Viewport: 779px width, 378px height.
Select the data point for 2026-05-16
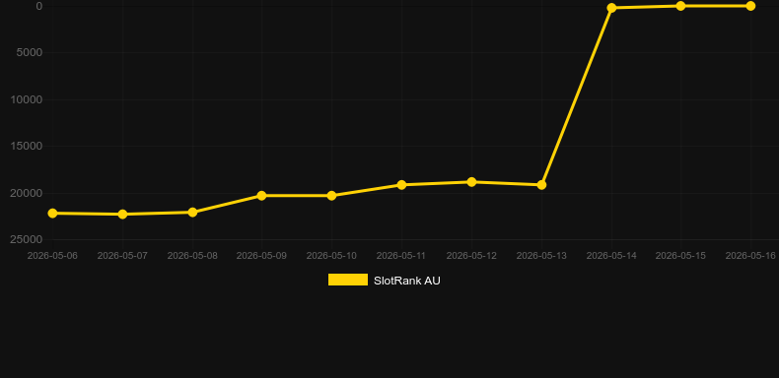[x=750, y=6]
